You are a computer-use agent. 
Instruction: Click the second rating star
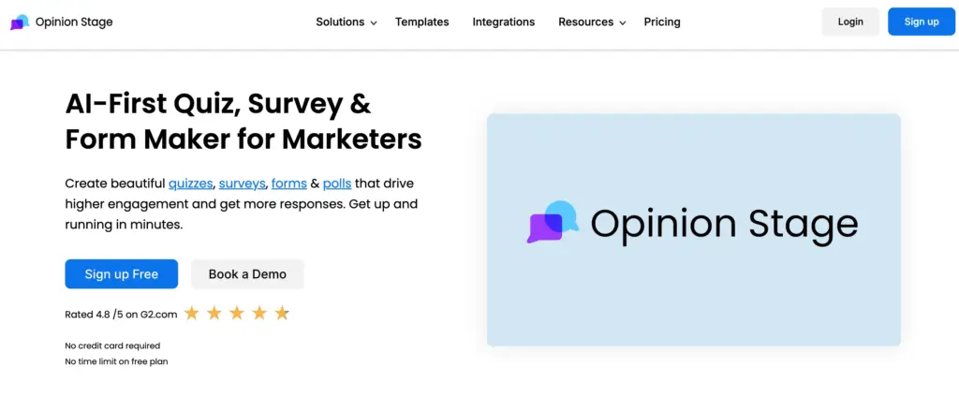pos(214,314)
